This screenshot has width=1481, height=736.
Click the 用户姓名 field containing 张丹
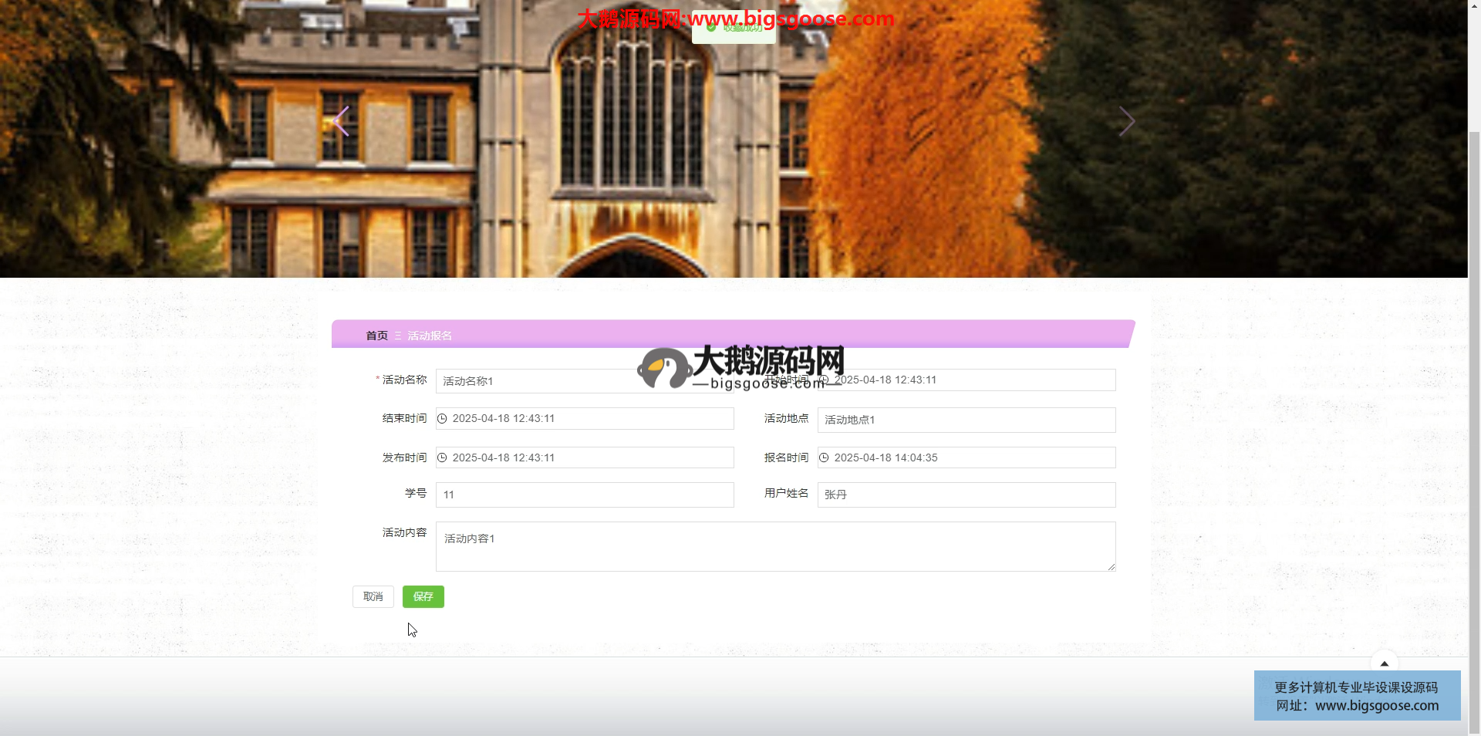point(966,495)
